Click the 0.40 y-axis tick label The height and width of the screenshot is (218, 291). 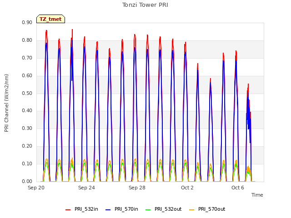point(27,111)
